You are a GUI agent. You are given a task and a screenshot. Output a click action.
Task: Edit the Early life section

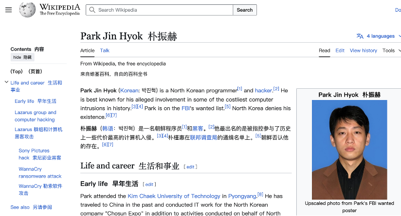pos(149,184)
